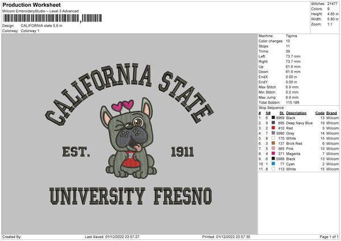Click the FRESNO lettering in the design

(x=182, y=196)
